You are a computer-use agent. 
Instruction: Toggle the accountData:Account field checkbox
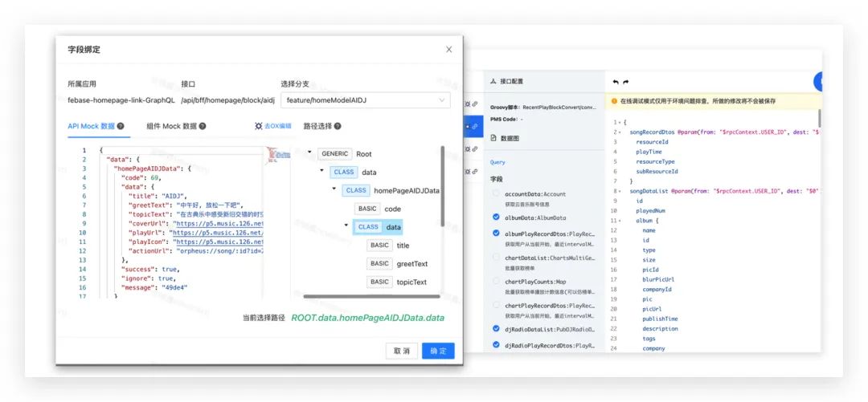click(496, 194)
